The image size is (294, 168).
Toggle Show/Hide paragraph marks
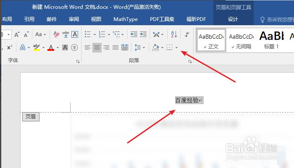click(187, 34)
